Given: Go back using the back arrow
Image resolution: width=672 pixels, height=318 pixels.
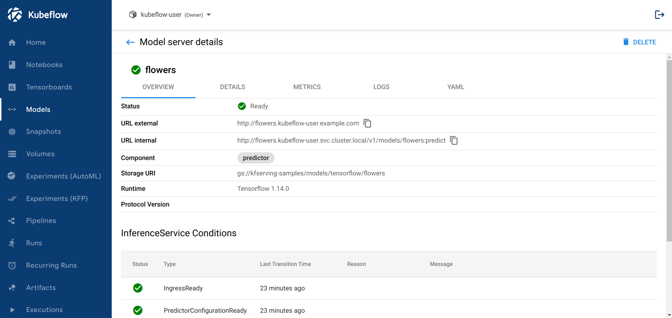Looking at the screenshot, I should point(130,42).
